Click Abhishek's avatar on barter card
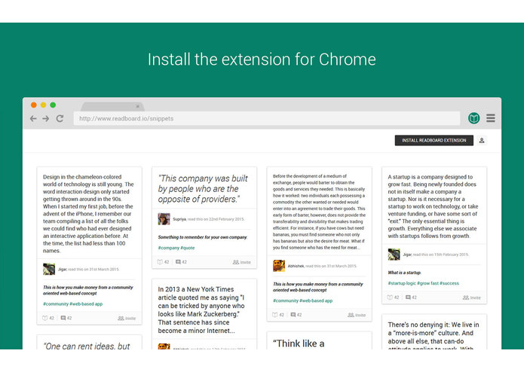524x372 pixels. [x=279, y=266]
